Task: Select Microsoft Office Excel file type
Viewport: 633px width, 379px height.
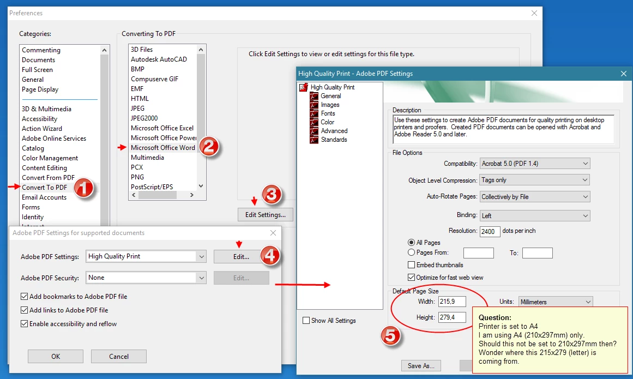Action: [162, 128]
